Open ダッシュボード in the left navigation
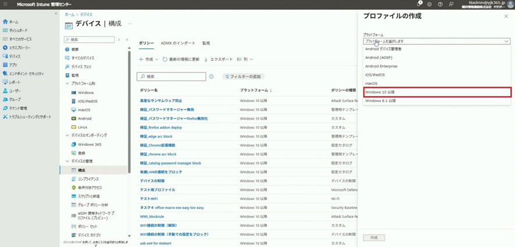Image resolution: width=515 pixels, height=247 pixels. coord(18,30)
